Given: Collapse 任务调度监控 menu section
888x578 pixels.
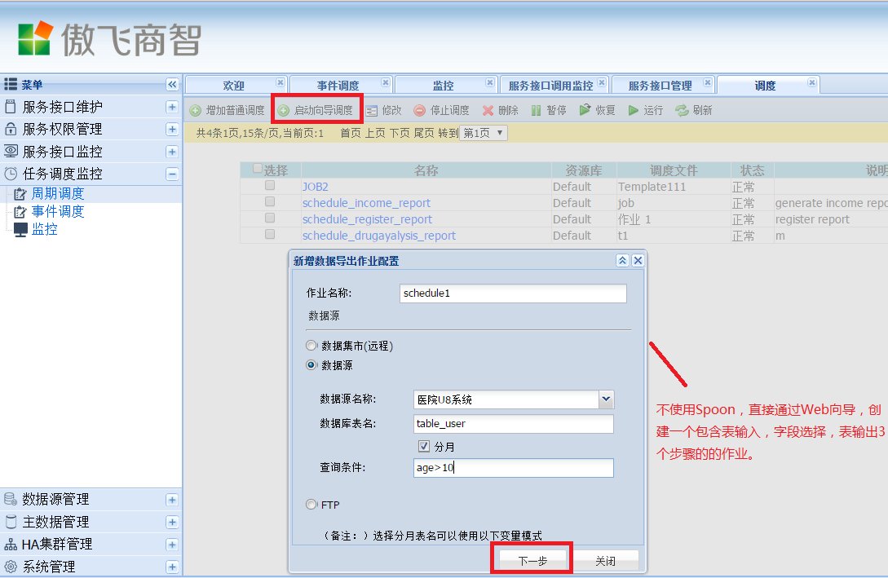Looking at the screenshot, I should click(172, 174).
